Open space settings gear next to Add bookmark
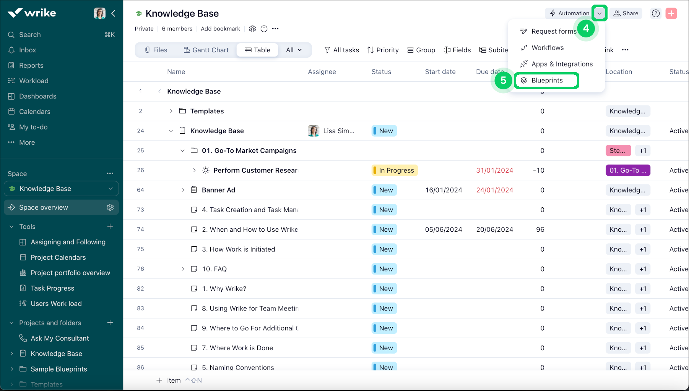 tap(252, 29)
